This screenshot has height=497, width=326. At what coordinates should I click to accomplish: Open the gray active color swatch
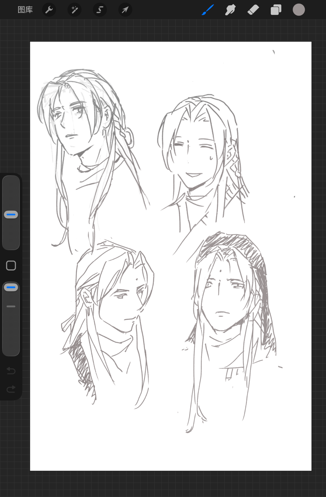[299, 10]
